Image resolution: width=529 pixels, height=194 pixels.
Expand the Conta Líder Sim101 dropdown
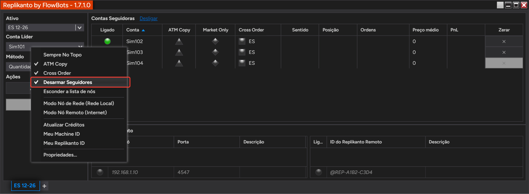coord(80,46)
